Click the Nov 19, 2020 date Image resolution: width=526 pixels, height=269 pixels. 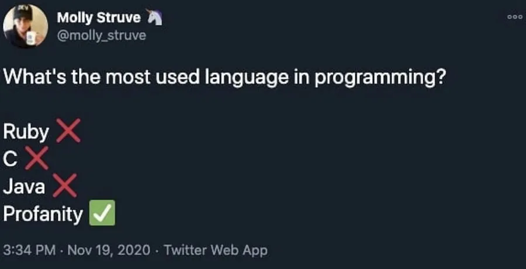(110, 250)
